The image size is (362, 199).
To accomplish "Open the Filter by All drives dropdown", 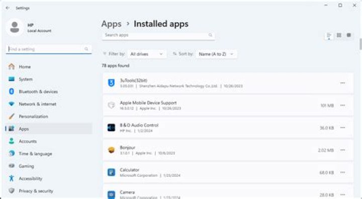I will coord(147,54).
